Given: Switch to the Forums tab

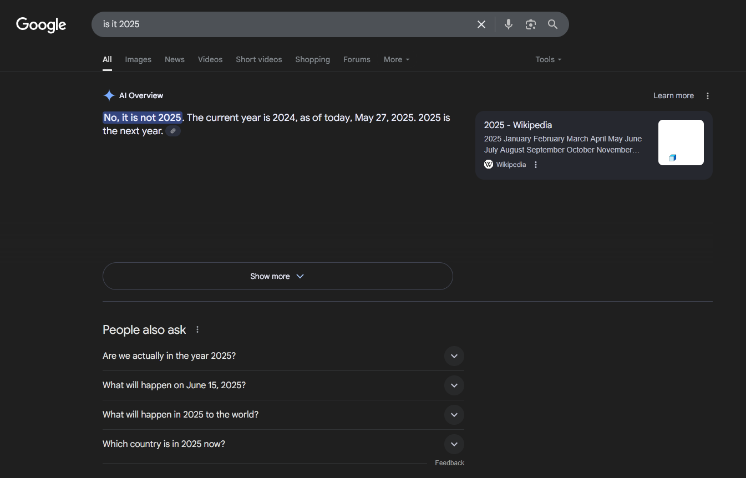Looking at the screenshot, I should [357, 59].
